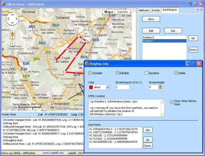Minimize the Polyline Info window
The image size is (205, 156).
click(188, 64)
